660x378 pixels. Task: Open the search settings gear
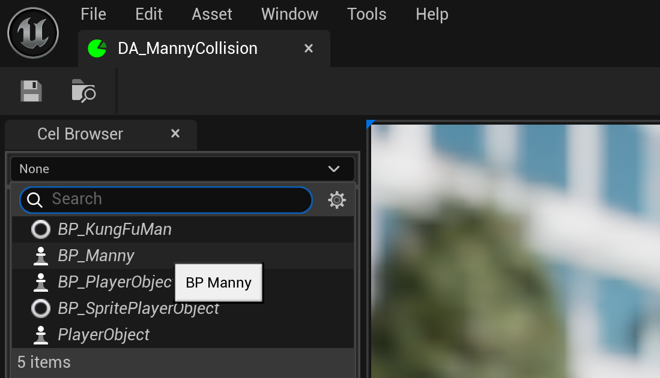pyautogui.click(x=336, y=199)
